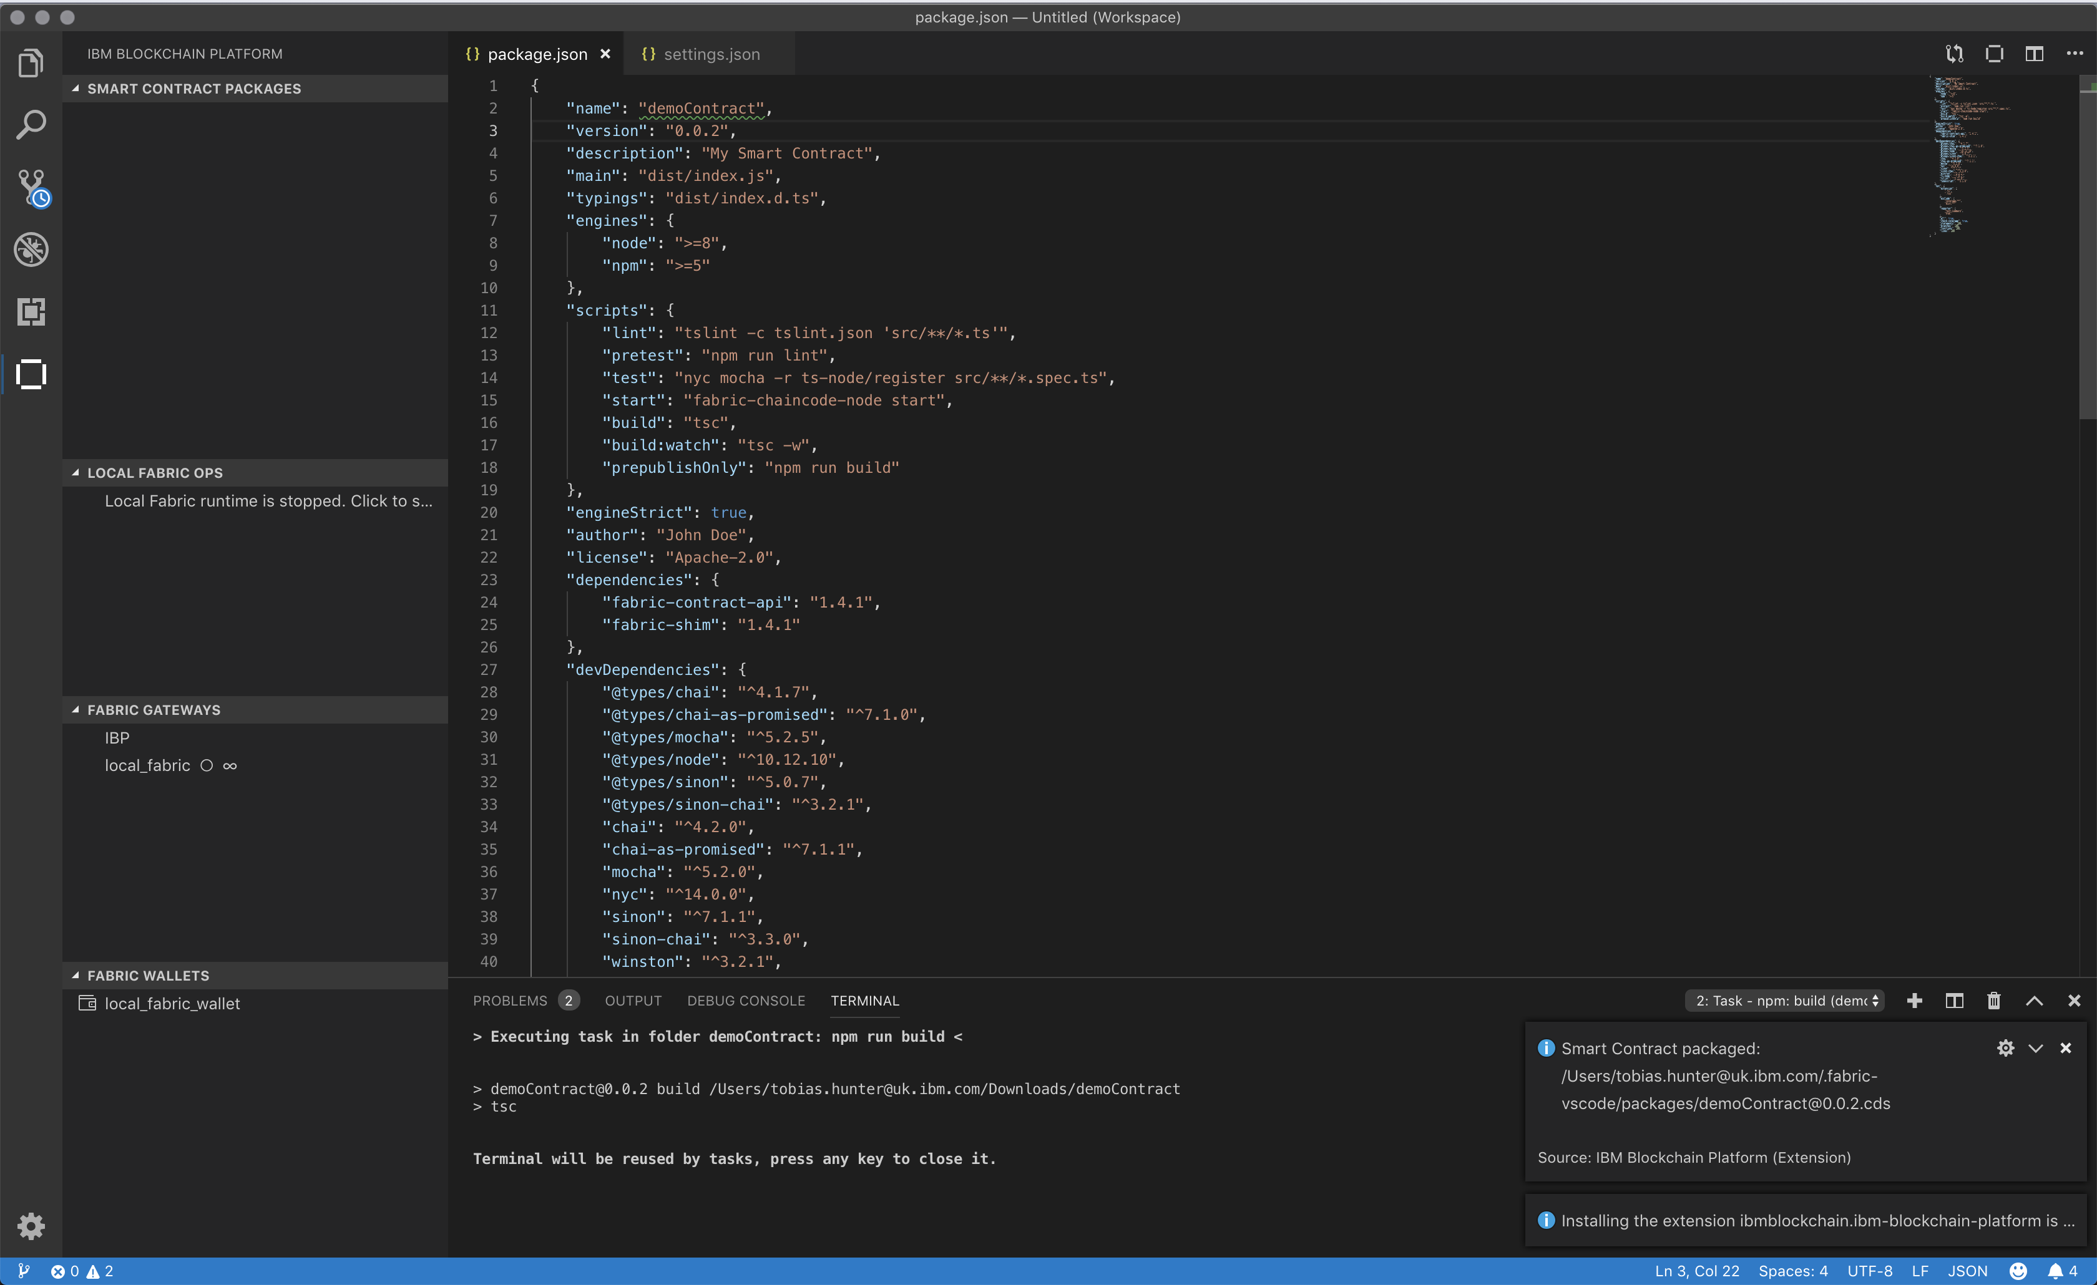This screenshot has width=2097, height=1285.
Task: Switch to the settings.json tab
Action: (711, 53)
